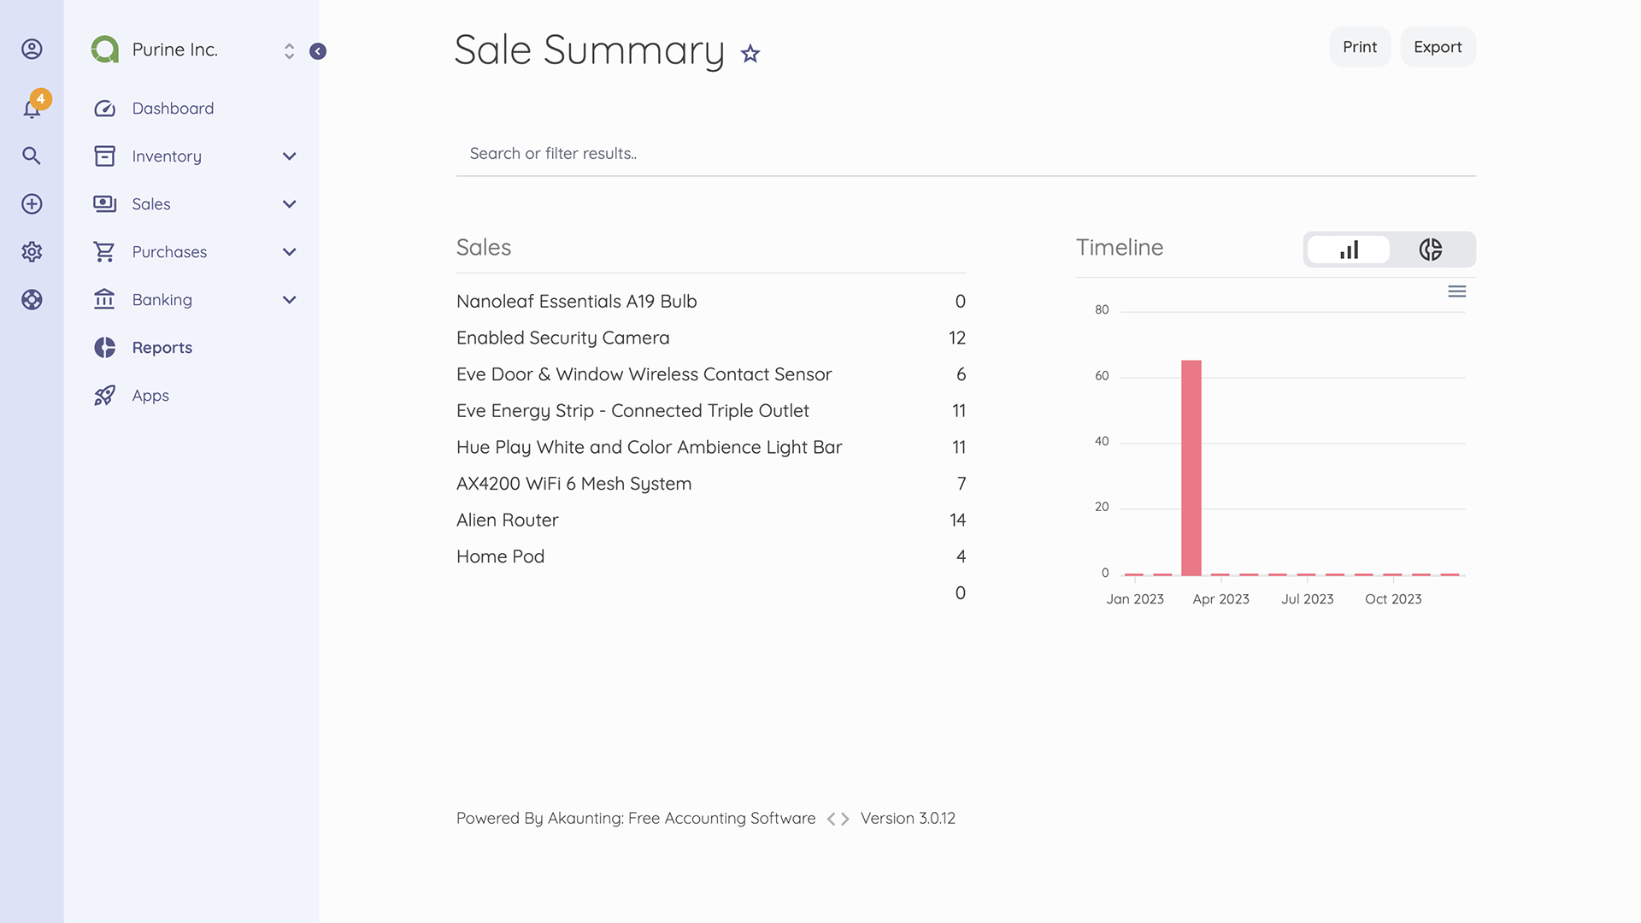Open the chart hamburger menu icon

point(1456,292)
